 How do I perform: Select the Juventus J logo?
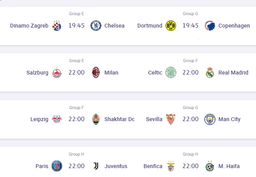[x=96, y=166]
